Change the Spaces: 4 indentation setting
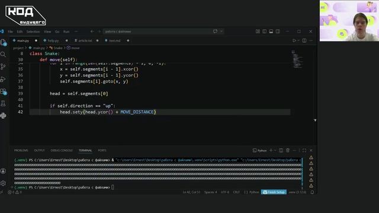379x213 pixels. coord(211,192)
